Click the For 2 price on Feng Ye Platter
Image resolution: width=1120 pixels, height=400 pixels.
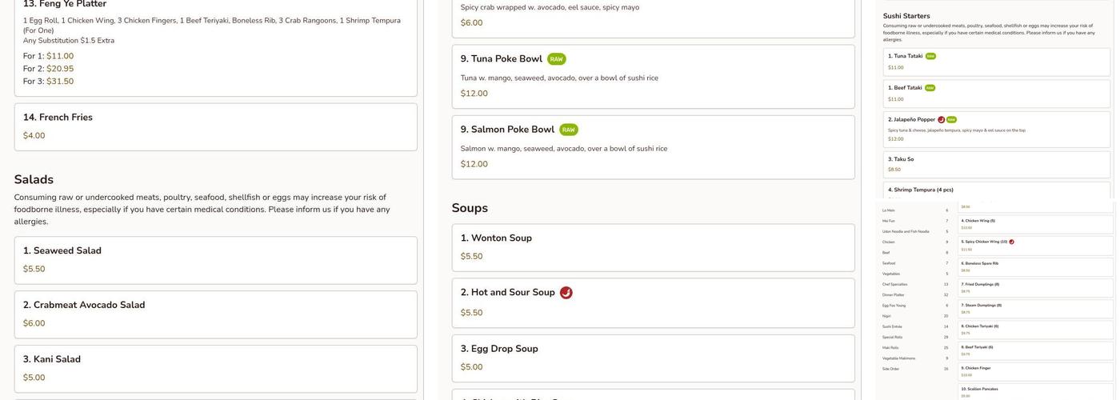tap(60, 69)
